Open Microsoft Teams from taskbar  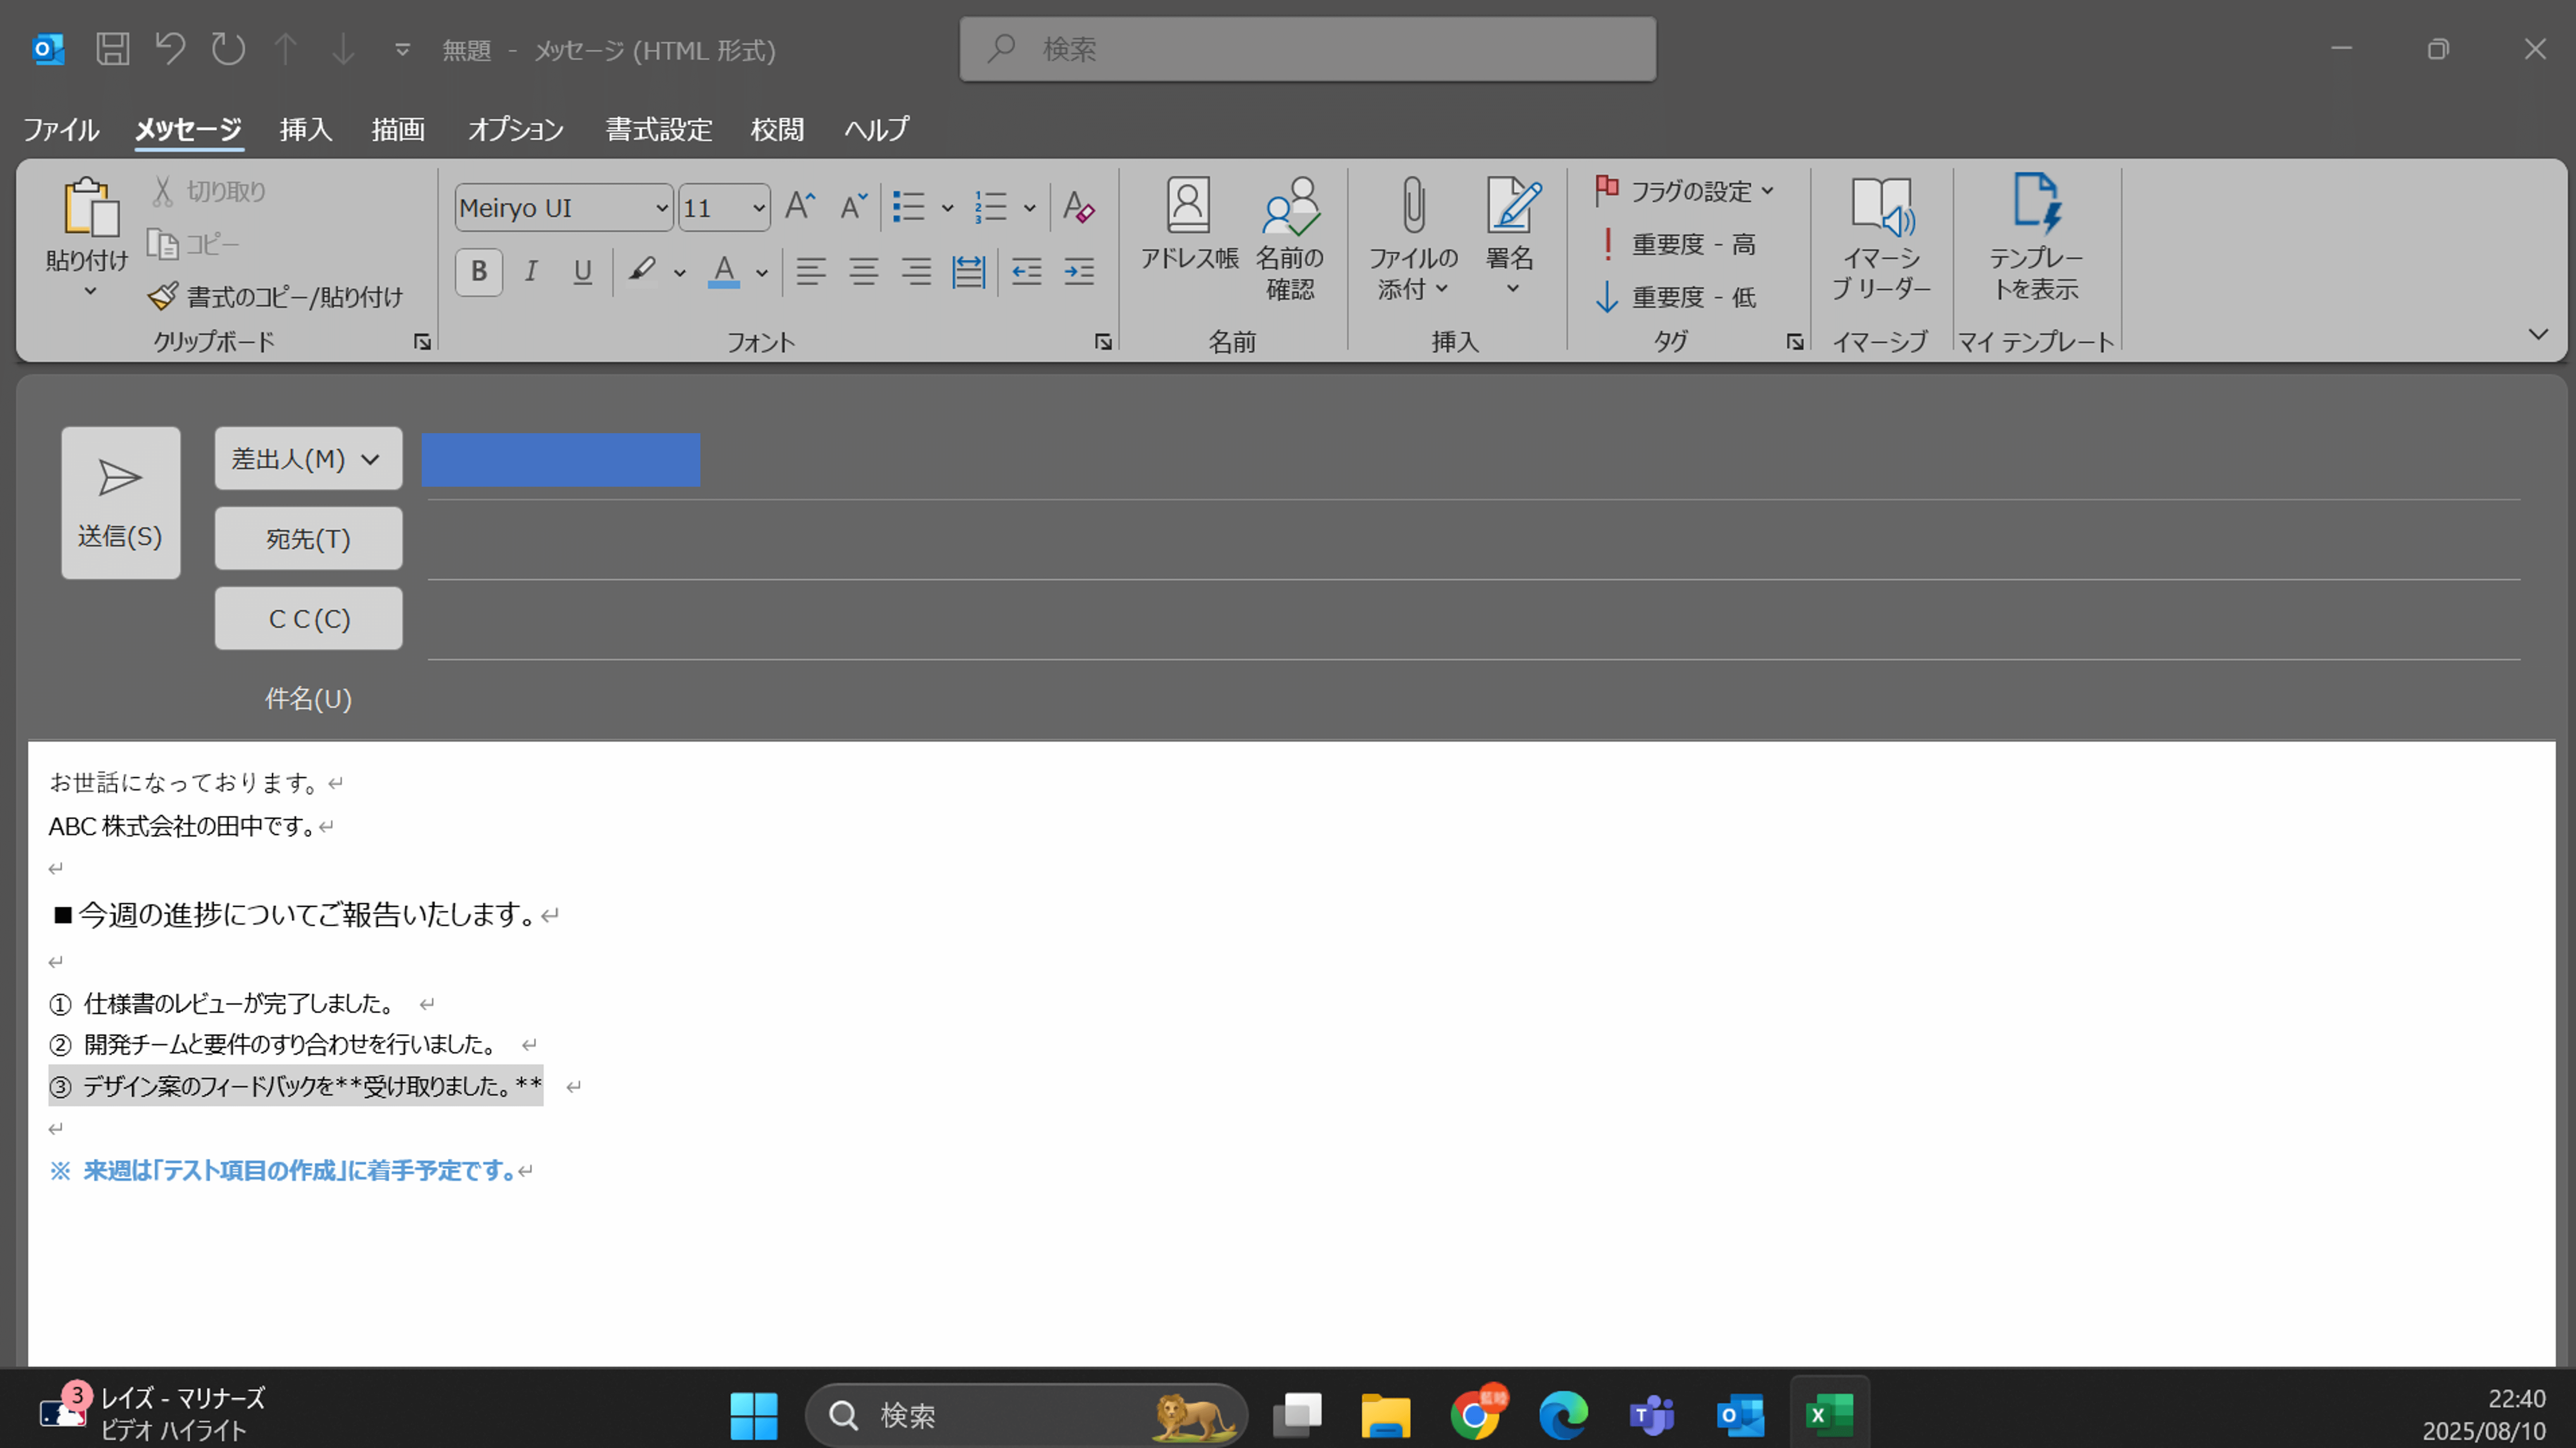pyautogui.click(x=1651, y=1415)
